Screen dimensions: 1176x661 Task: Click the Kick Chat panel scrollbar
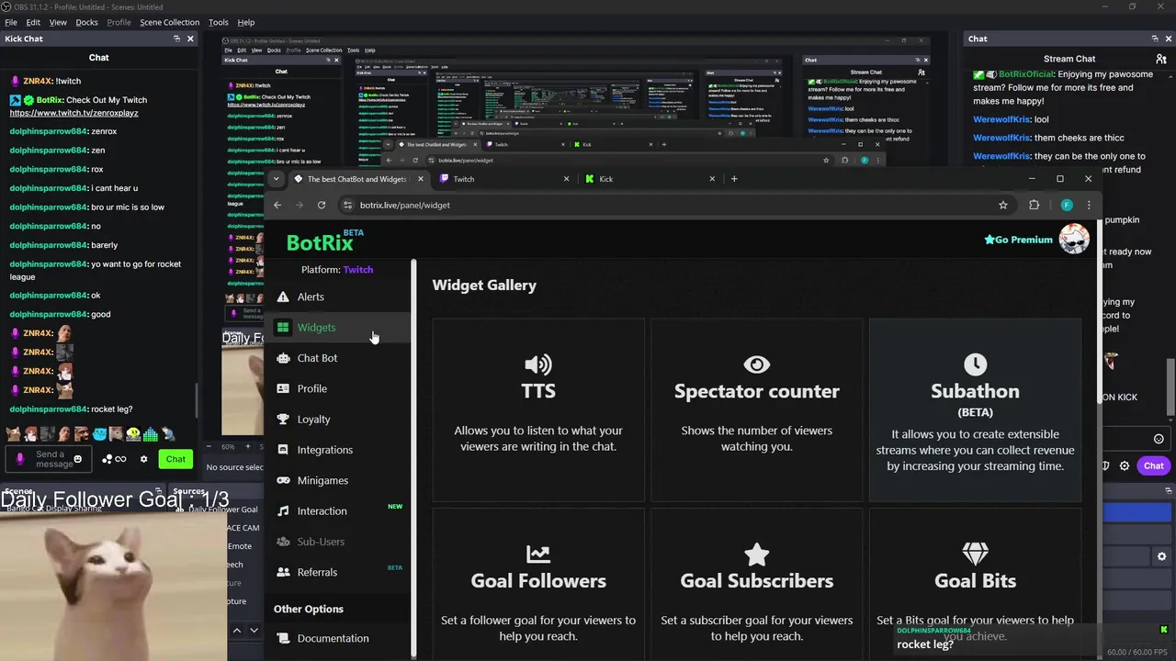(x=198, y=399)
